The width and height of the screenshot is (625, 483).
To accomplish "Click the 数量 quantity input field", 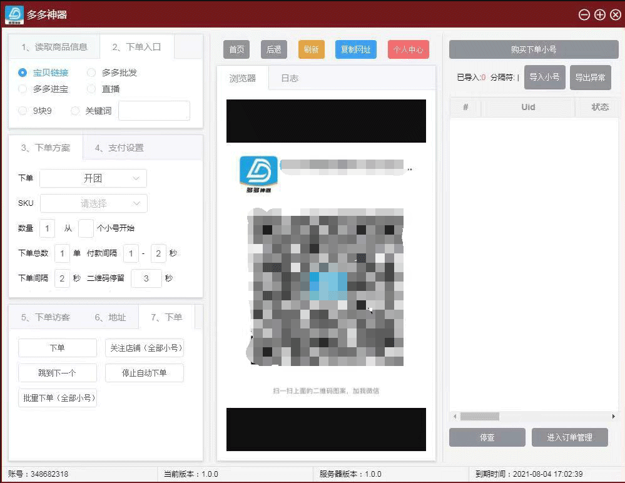I will coord(47,228).
